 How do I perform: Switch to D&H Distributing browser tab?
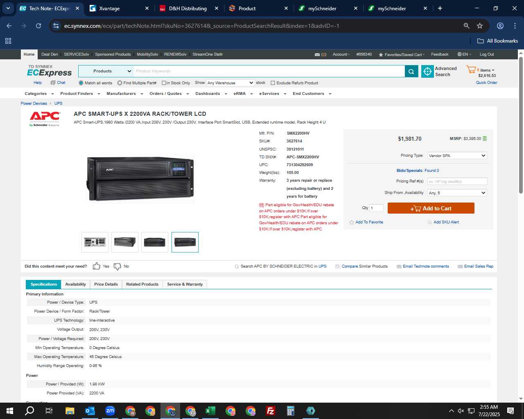coord(188,8)
